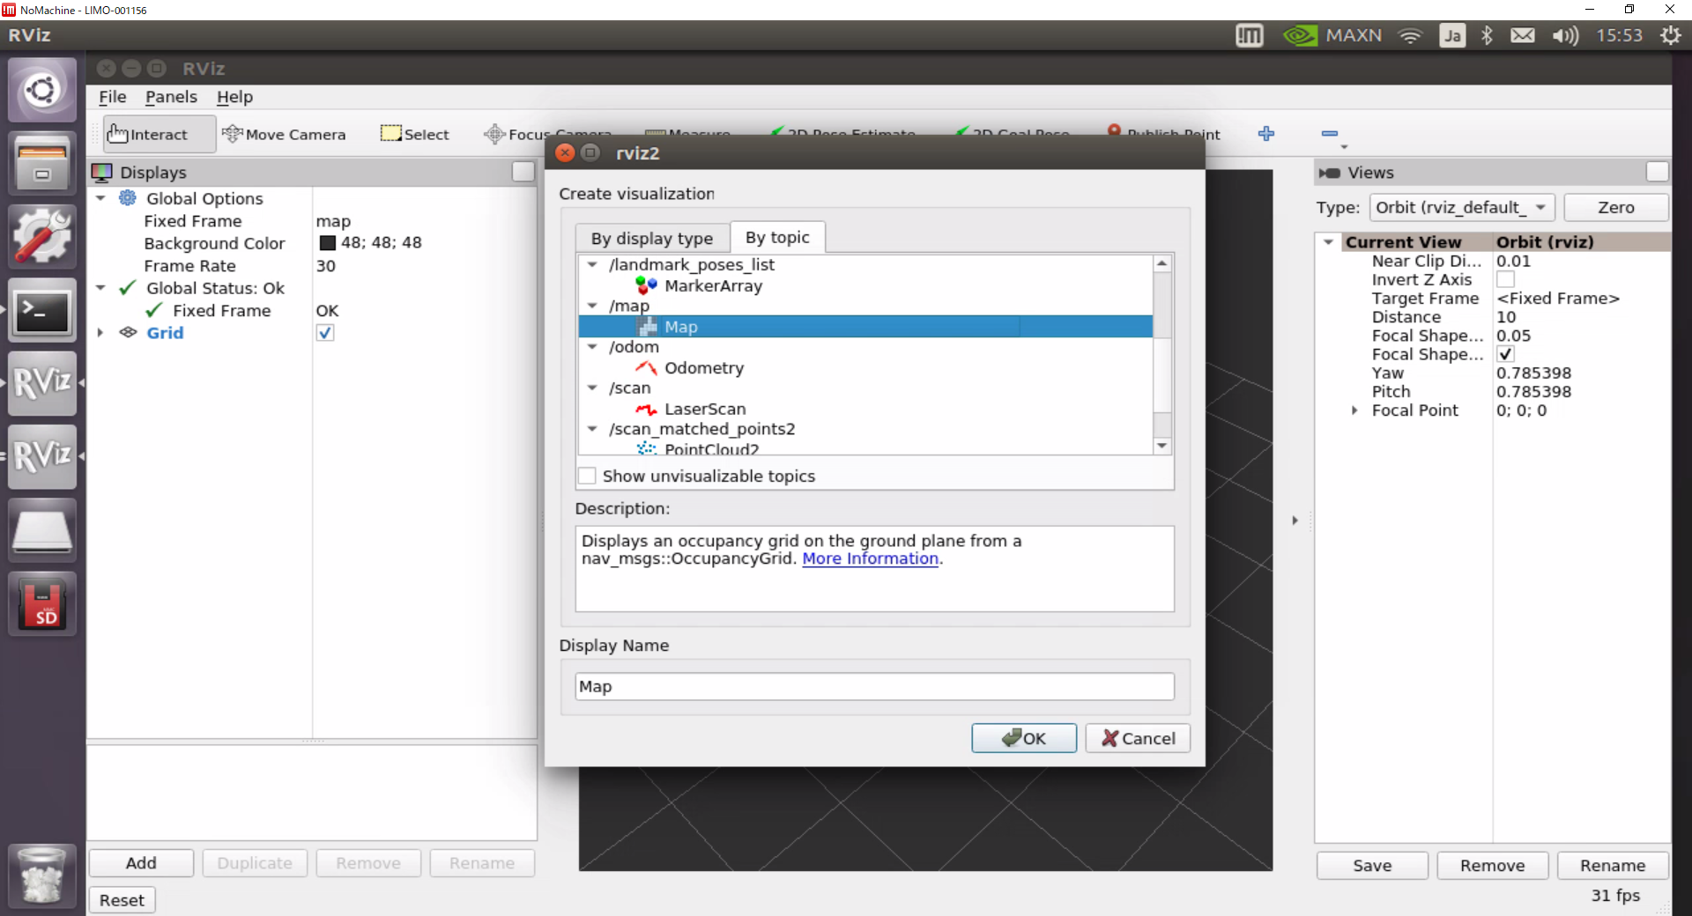Viewport: 1692px width, 916px height.
Task: Confirm with the OK button
Action: 1023,738
